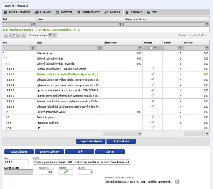Click Potomek checkmark in DPH row
The image size is (213, 189).
[153, 128]
